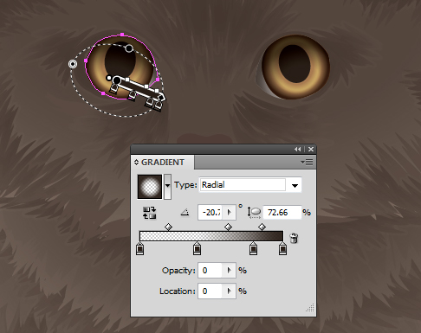This screenshot has height=333, width=421.
Task: Open the gradient swatch dropdown arrow
Action: click(167, 187)
